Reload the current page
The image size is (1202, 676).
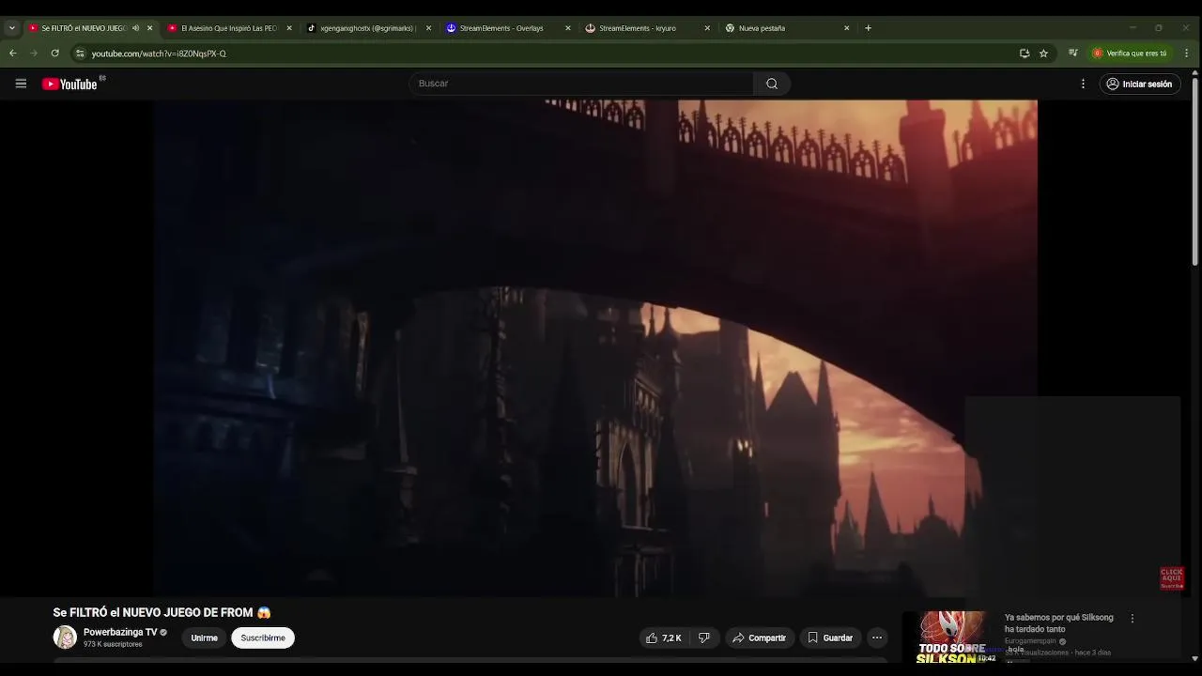coord(54,54)
